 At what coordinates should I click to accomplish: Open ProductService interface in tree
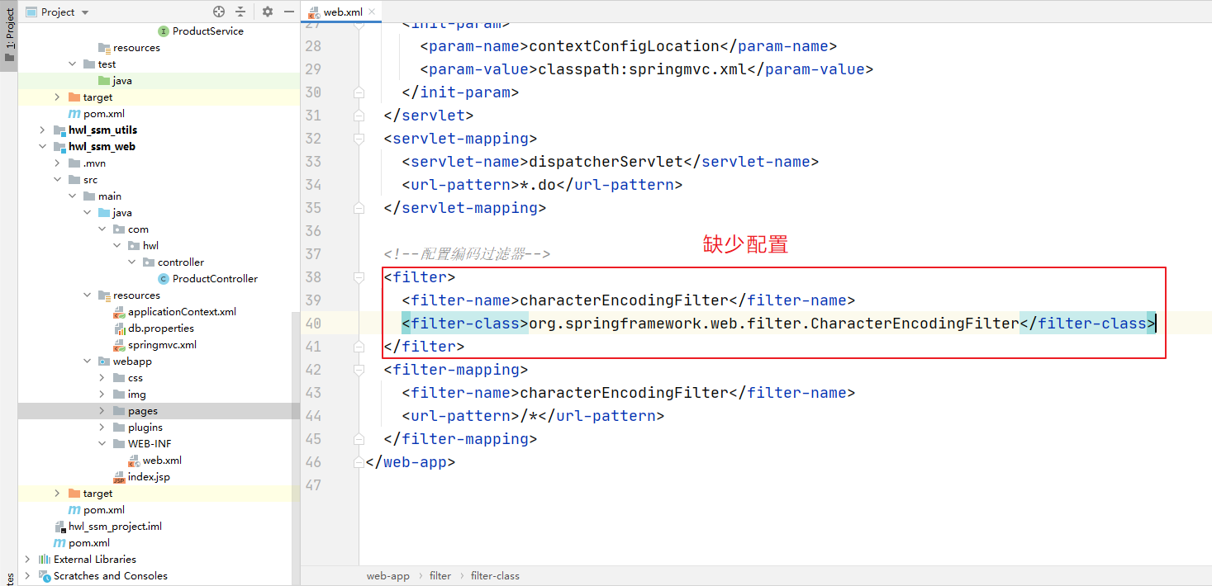[x=207, y=31]
